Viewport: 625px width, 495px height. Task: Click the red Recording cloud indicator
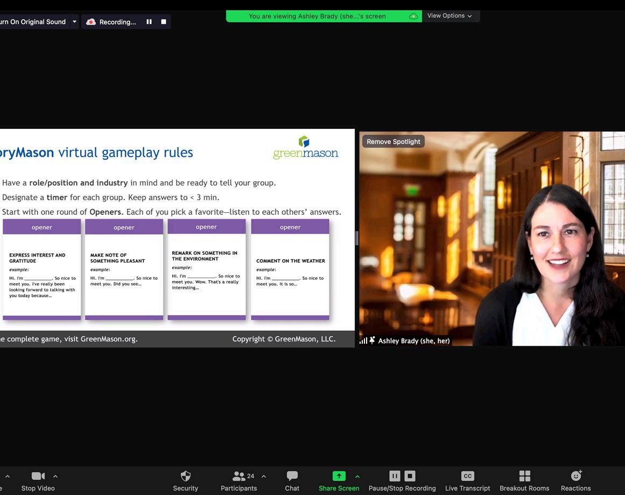(x=91, y=22)
